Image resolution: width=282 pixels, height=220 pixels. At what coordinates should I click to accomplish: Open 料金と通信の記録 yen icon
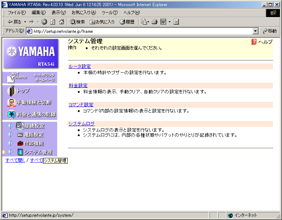[x=11, y=115]
